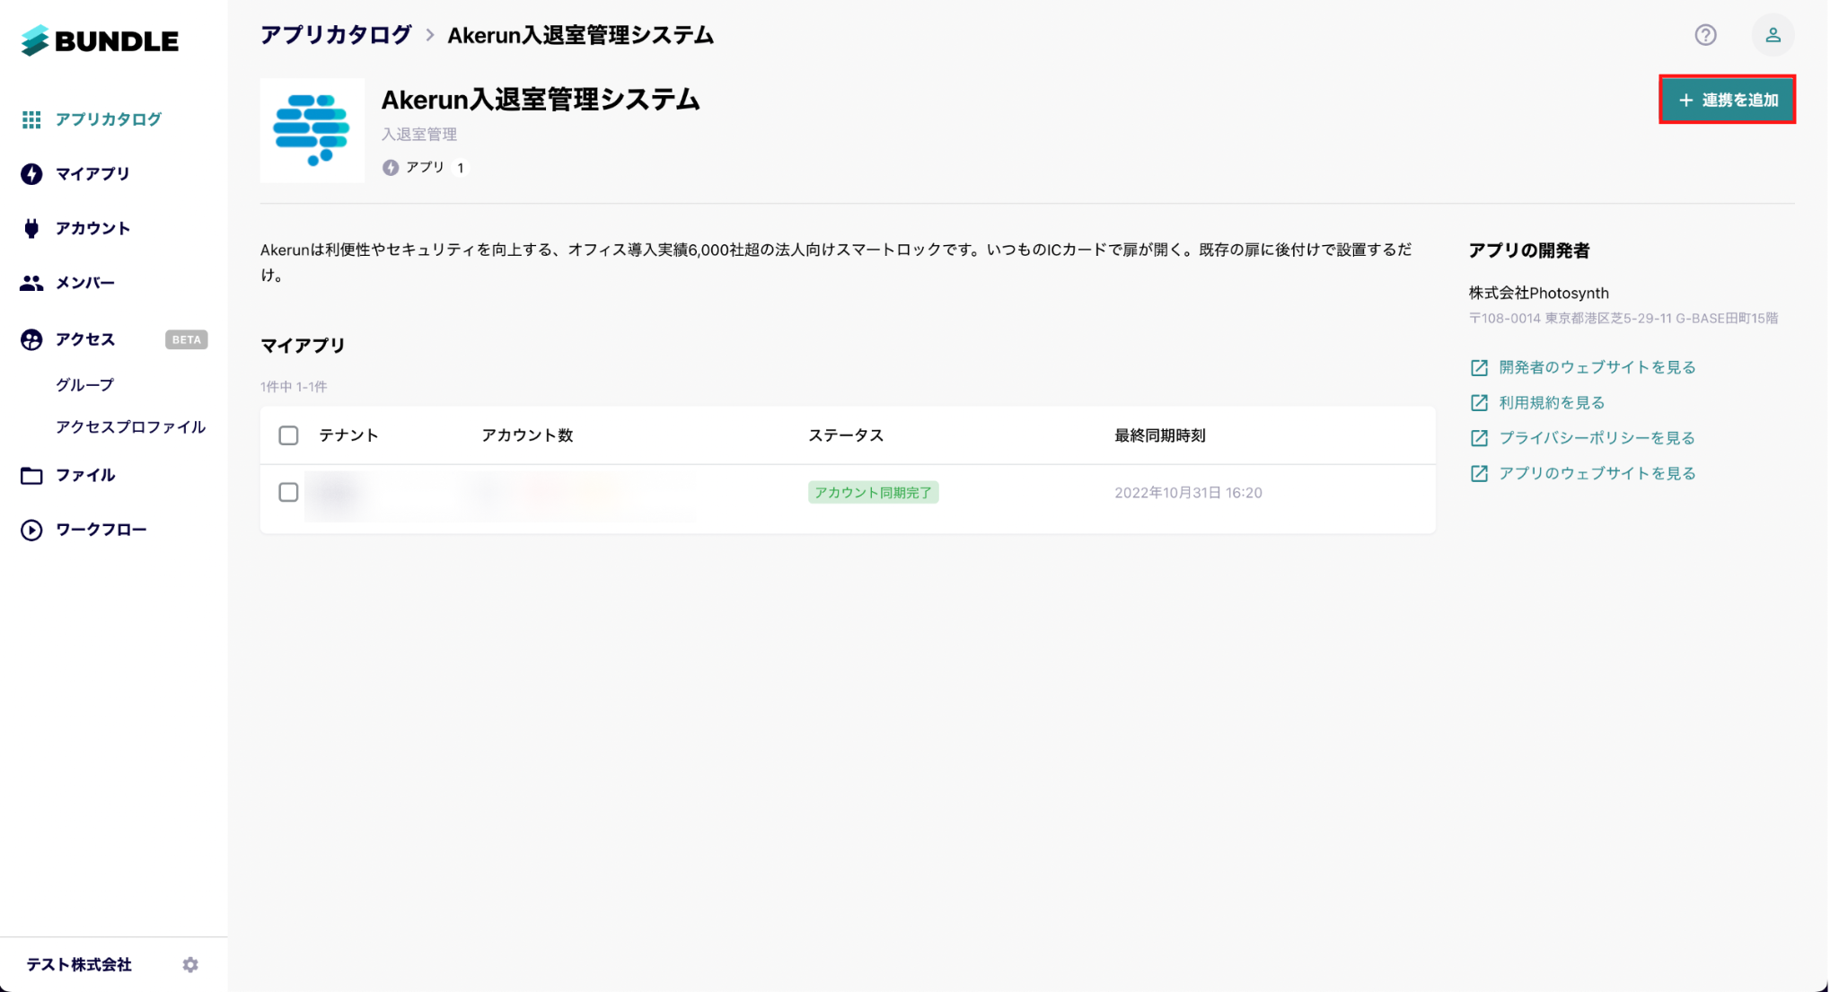Open アプリのウェブサイトを見る link
The width and height of the screenshot is (1839, 992).
pyautogui.click(x=1597, y=474)
